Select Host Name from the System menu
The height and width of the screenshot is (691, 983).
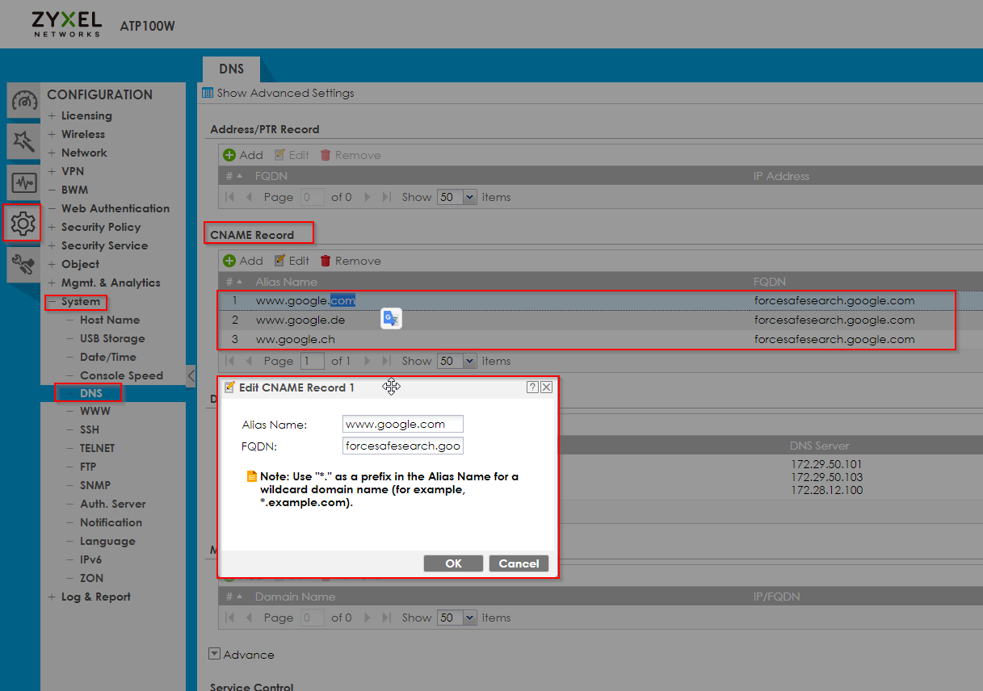(109, 320)
